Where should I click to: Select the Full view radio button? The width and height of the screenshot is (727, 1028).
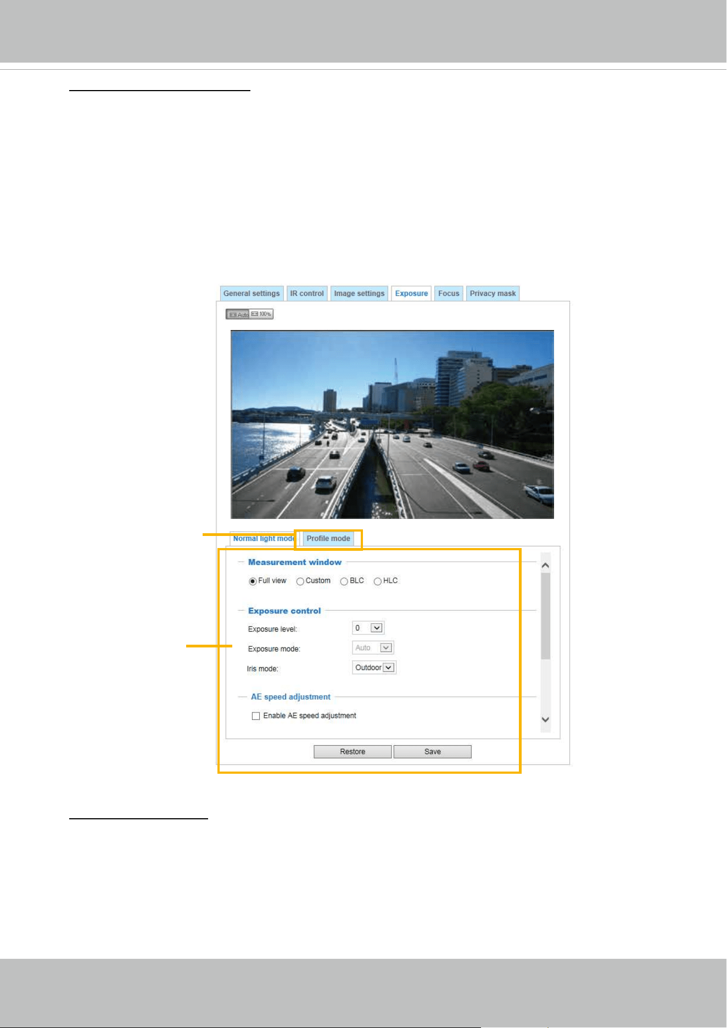click(253, 581)
